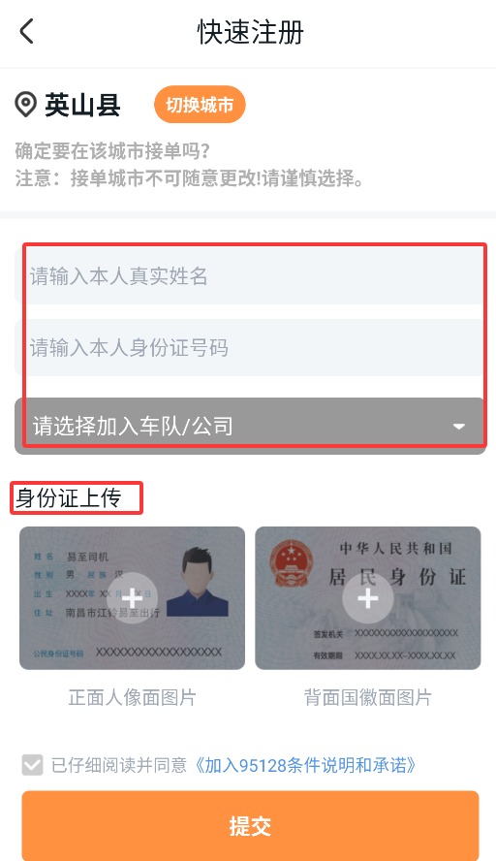Select the front ID card upload thumbnail

pos(132,598)
